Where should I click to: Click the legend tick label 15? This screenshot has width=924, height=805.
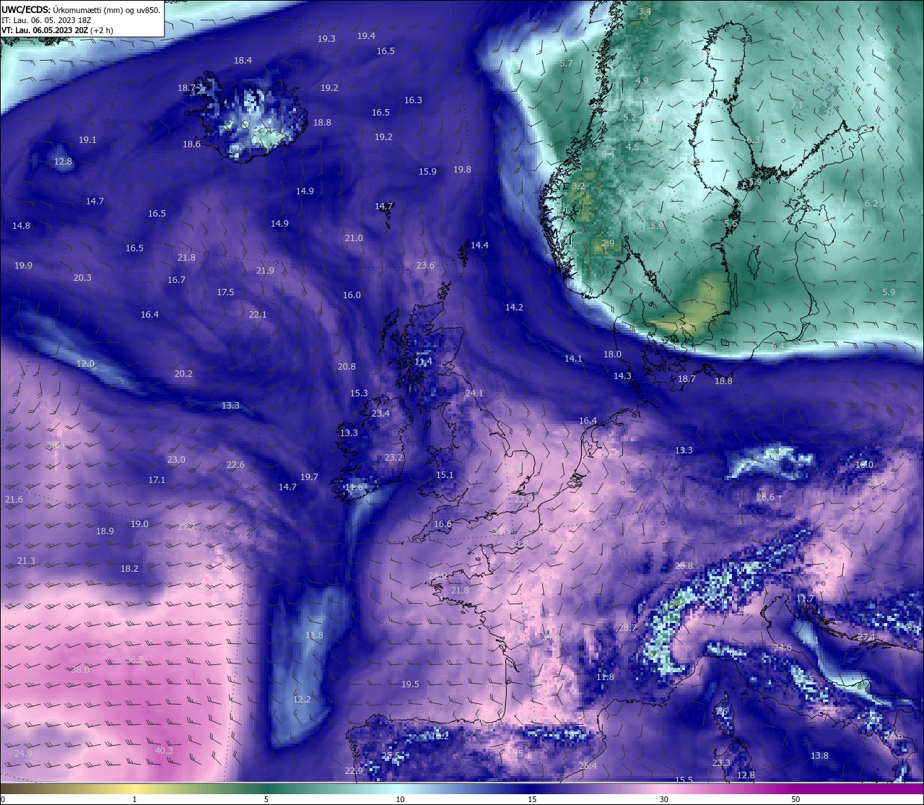point(532,799)
